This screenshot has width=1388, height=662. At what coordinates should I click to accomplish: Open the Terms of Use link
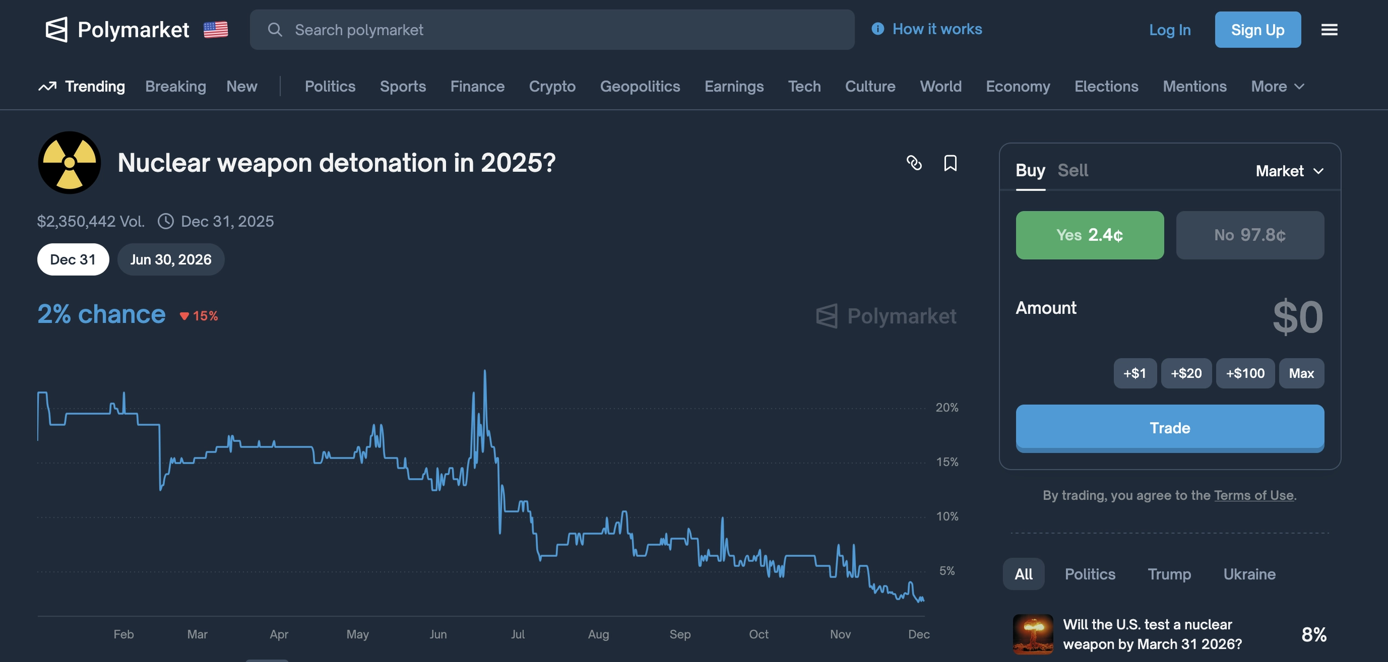1254,496
